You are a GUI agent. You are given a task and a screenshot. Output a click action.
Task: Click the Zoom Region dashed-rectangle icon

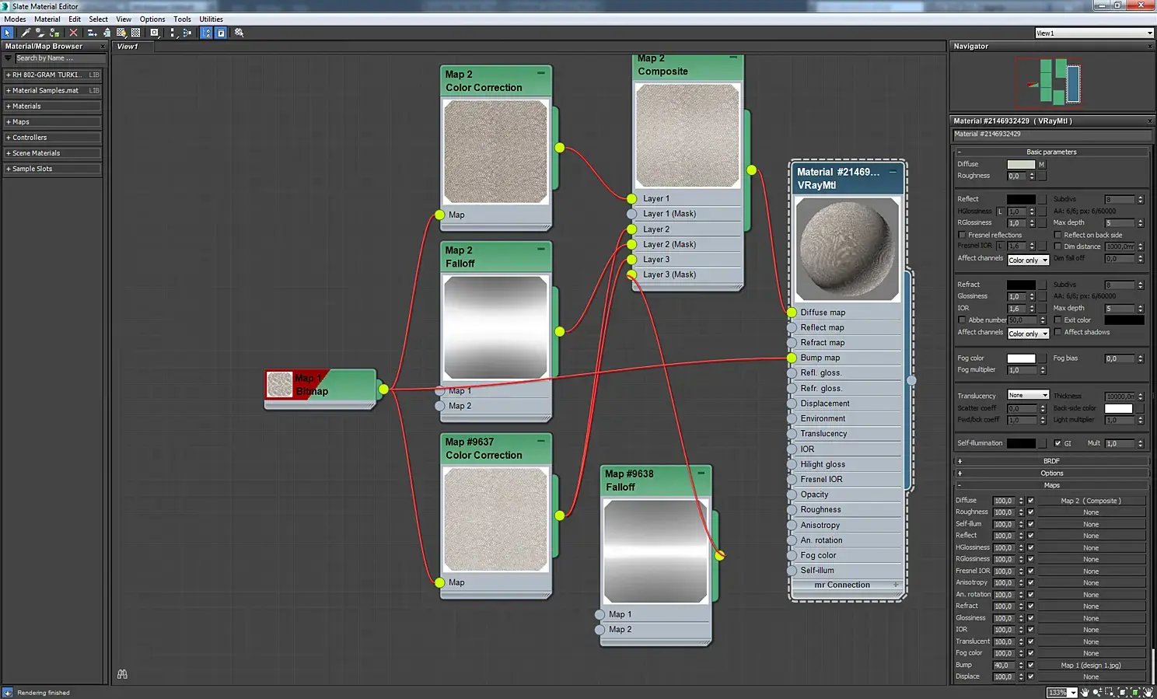point(1110,692)
